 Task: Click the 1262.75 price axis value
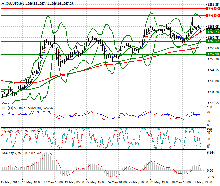coord(213,37)
